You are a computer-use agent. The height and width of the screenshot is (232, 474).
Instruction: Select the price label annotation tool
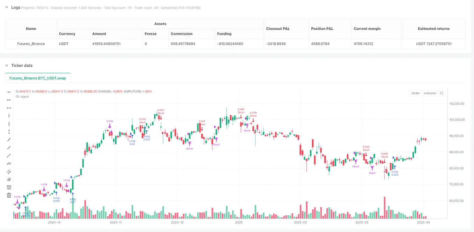[x=9, y=163]
